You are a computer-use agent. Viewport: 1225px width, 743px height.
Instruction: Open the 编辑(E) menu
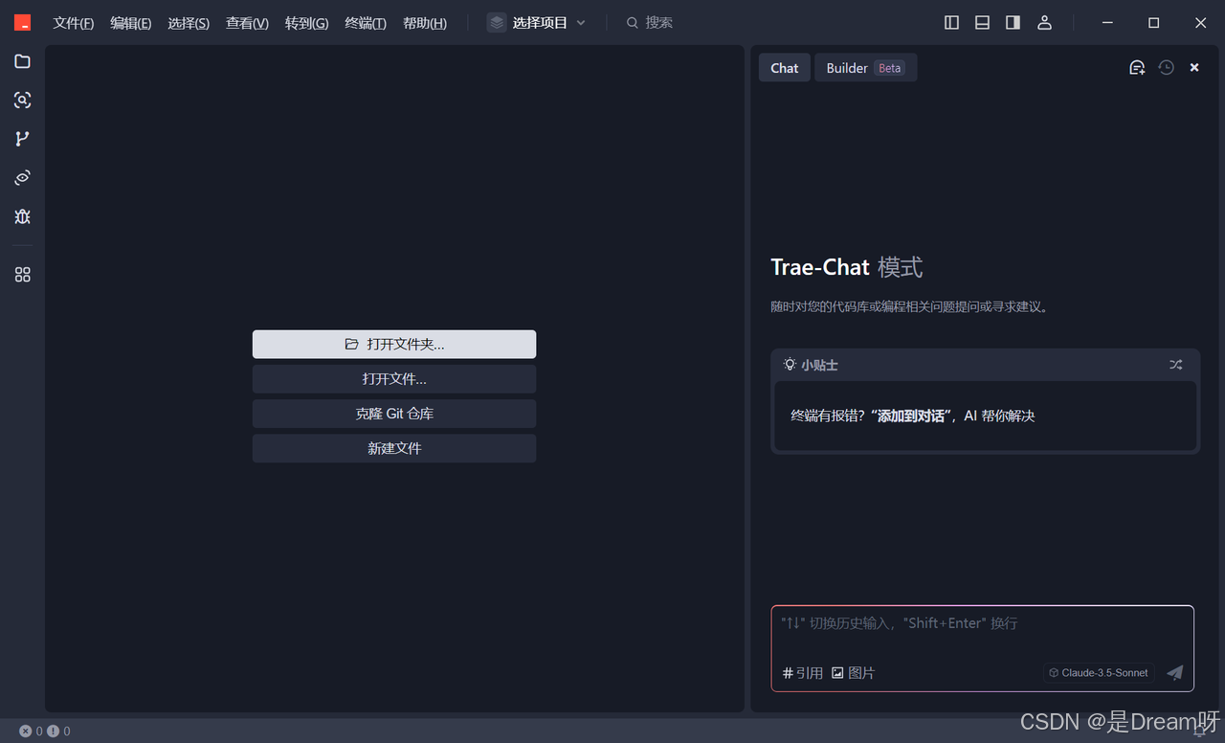131,23
